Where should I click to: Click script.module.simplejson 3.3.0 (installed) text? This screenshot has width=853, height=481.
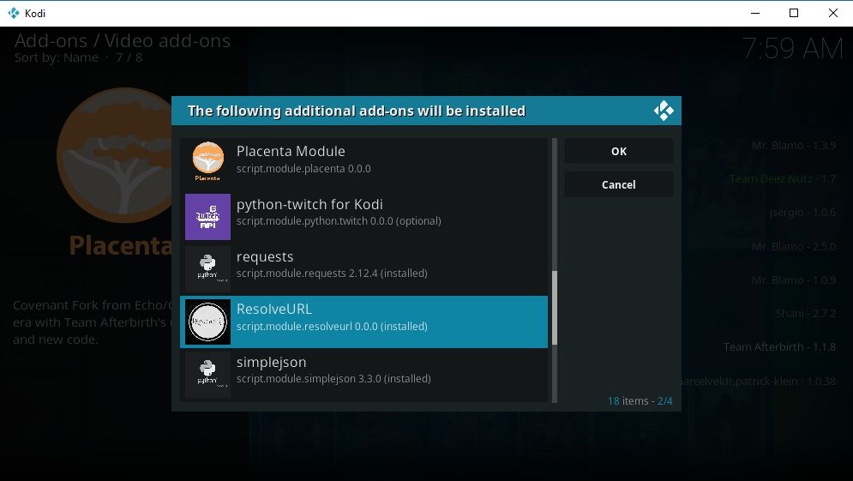click(333, 379)
